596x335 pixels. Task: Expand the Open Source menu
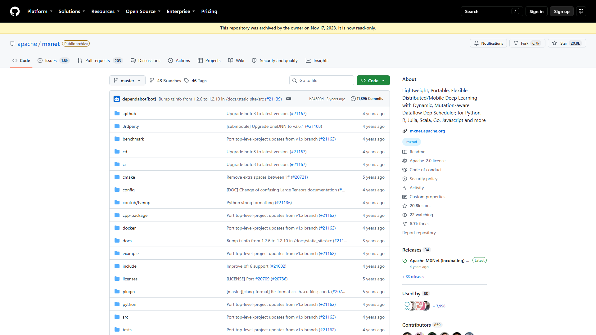143,11
